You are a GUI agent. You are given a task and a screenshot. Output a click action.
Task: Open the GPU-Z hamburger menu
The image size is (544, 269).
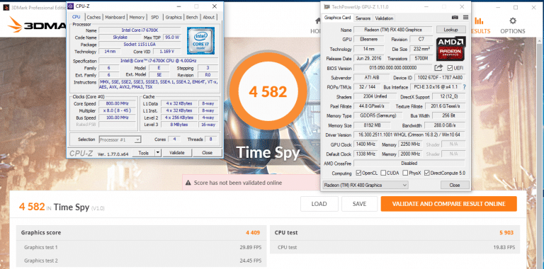(465, 17)
